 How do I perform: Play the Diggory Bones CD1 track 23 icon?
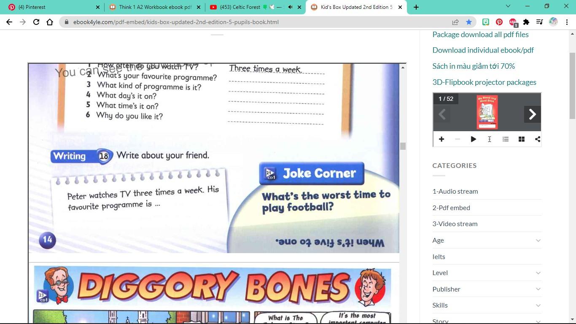click(43, 297)
